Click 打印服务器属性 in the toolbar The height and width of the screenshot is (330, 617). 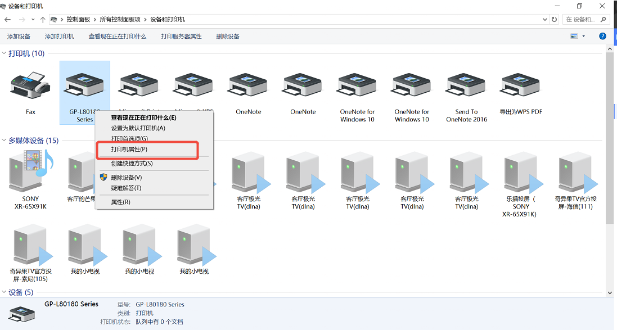[182, 36]
